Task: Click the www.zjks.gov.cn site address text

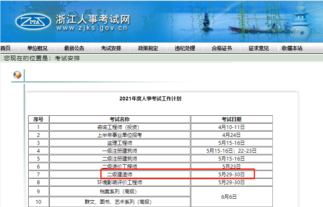Action: (x=92, y=29)
